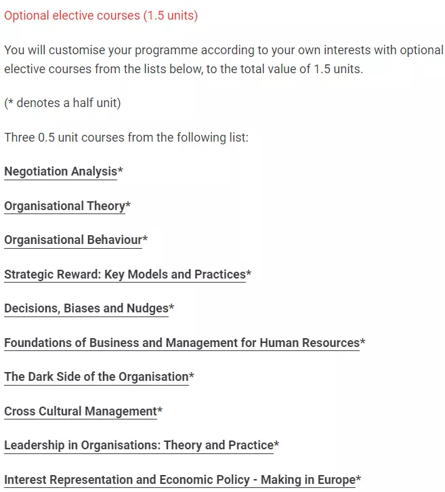Click the asterisk after Cross Cultural Management
The image size is (445, 492).
[160, 410]
